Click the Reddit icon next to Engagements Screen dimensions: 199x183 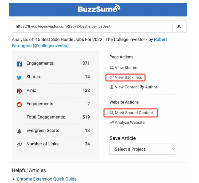tap(19, 104)
